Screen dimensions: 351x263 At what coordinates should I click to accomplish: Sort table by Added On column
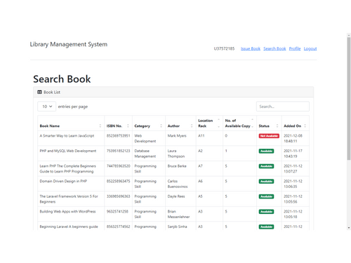(x=296, y=123)
